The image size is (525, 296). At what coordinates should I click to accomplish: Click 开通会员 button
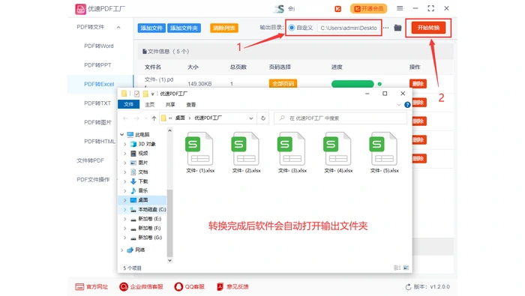tap(369, 9)
